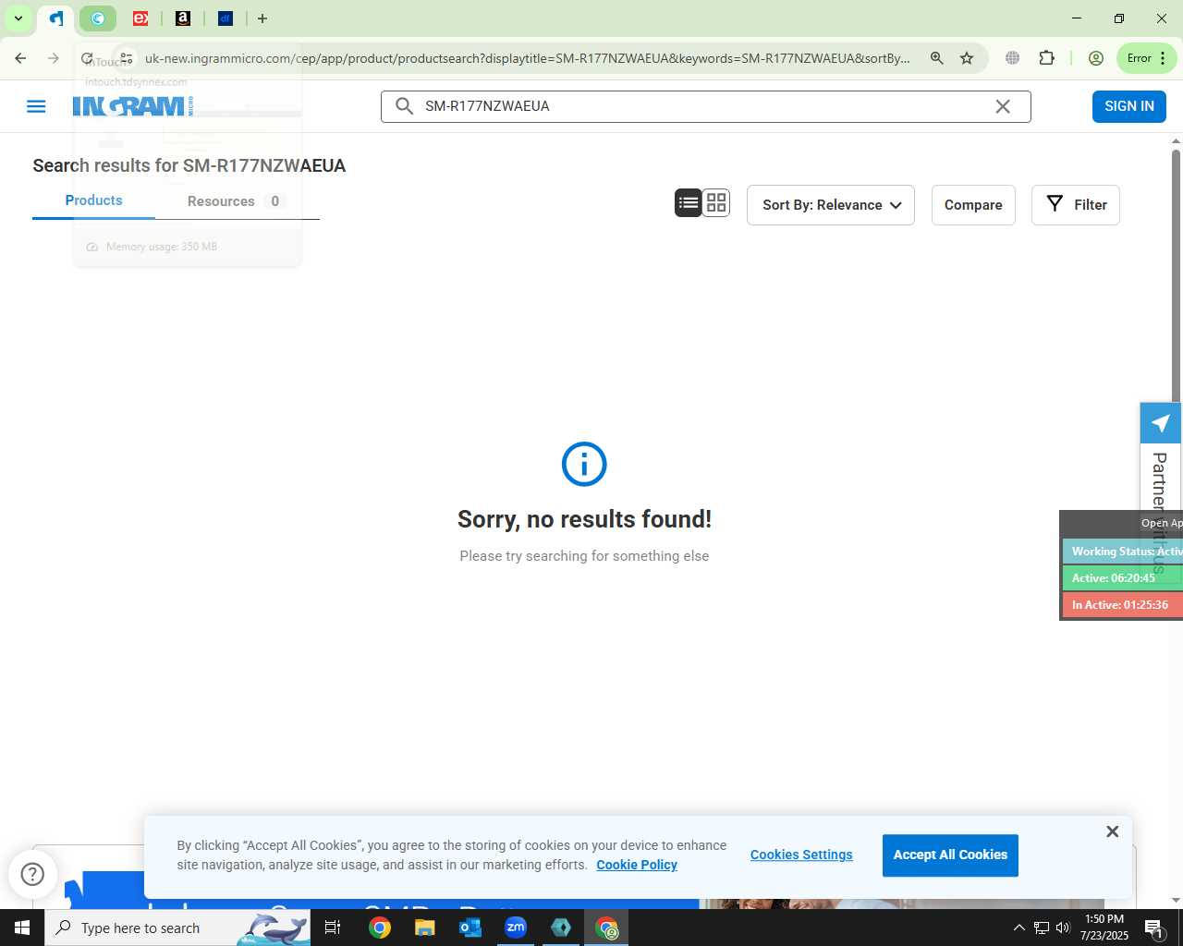Click the search magnifier icon in search box
Image resolution: width=1183 pixels, height=946 pixels.
pyautogui.click(x=404, y=106)
